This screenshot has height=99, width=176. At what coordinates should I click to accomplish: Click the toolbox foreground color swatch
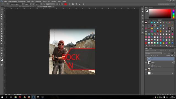pos(1,59)
